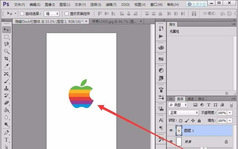
Task: Open the Adjustments panel icon
Action: [161, 70]
